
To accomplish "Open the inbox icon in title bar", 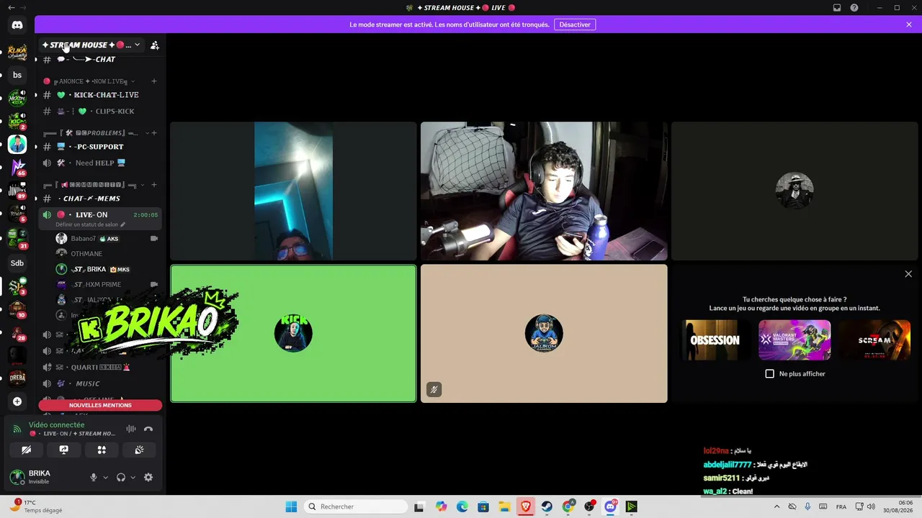I will pyautogui.click(x=837, y=8).
